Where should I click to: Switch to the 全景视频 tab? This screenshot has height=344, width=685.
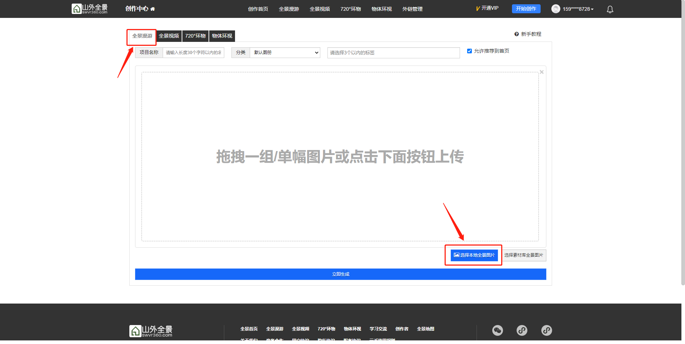click(169, 36)
